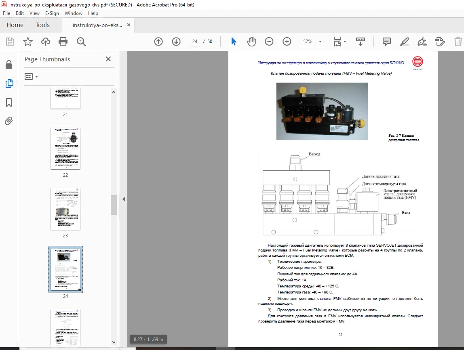Select page 22 thumbnail
464x350 pixels.
pos(65,149)
